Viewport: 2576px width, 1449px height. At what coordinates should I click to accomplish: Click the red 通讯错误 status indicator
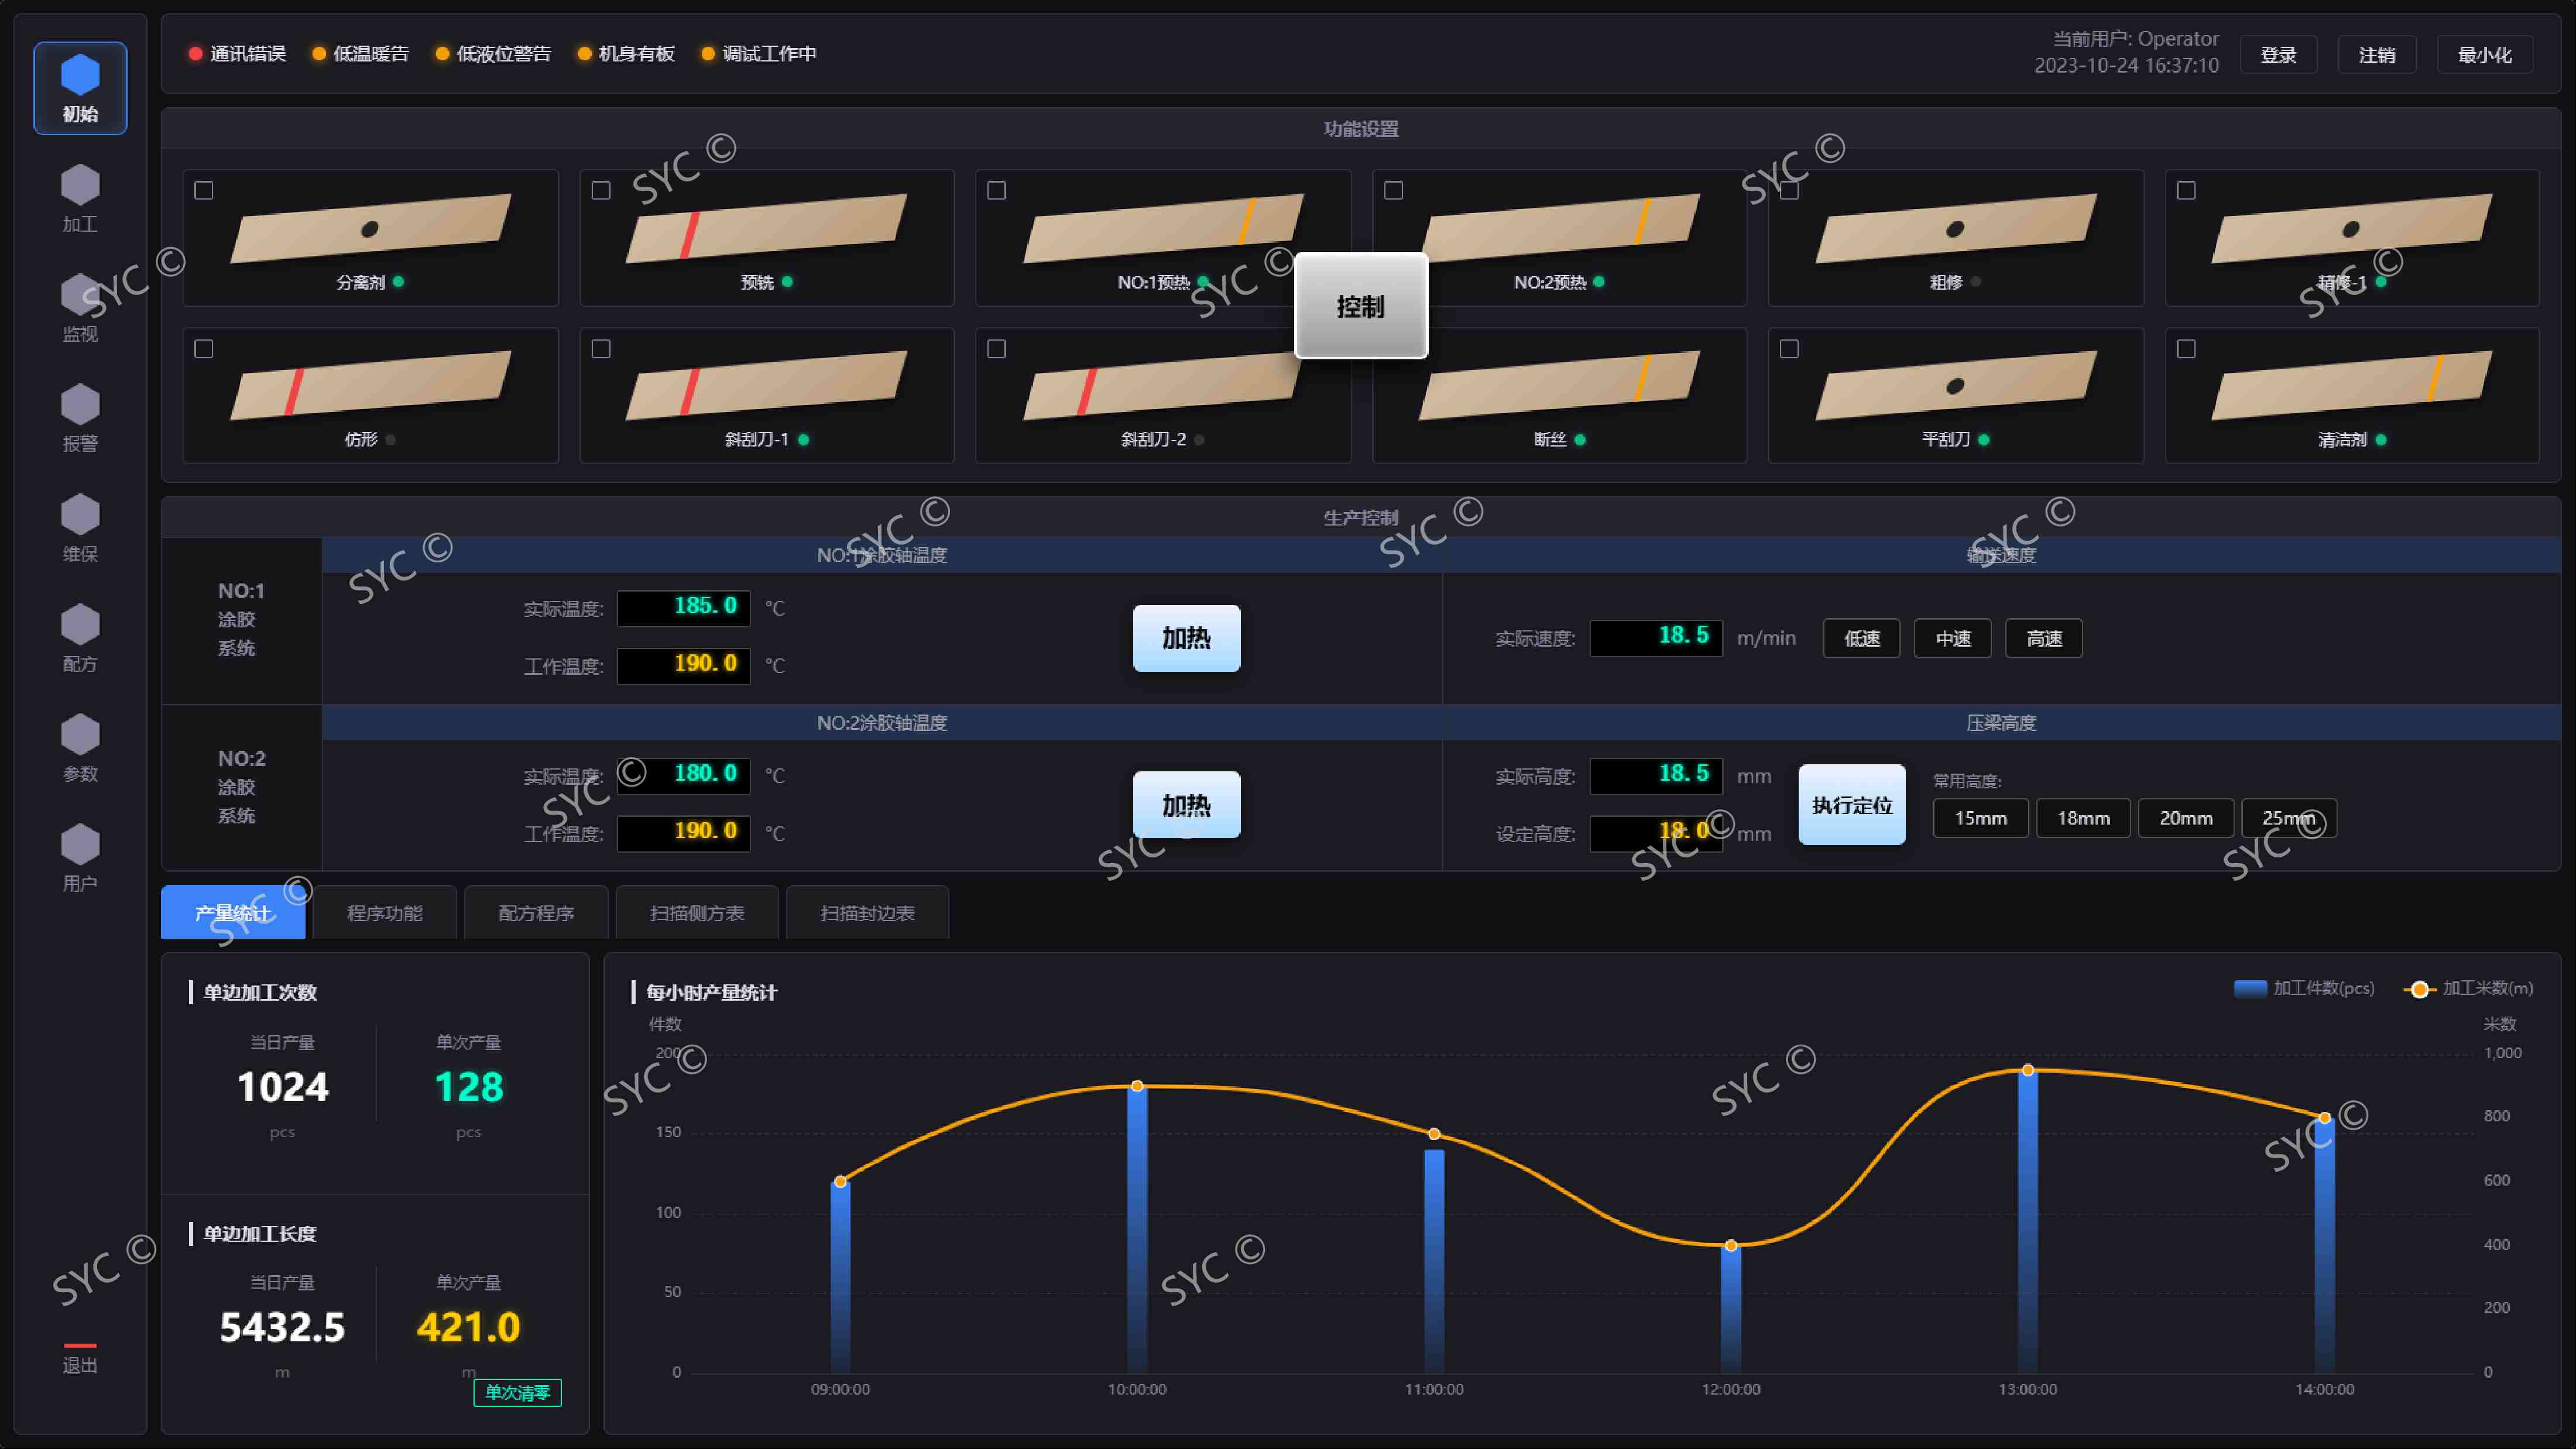(196, 54)
